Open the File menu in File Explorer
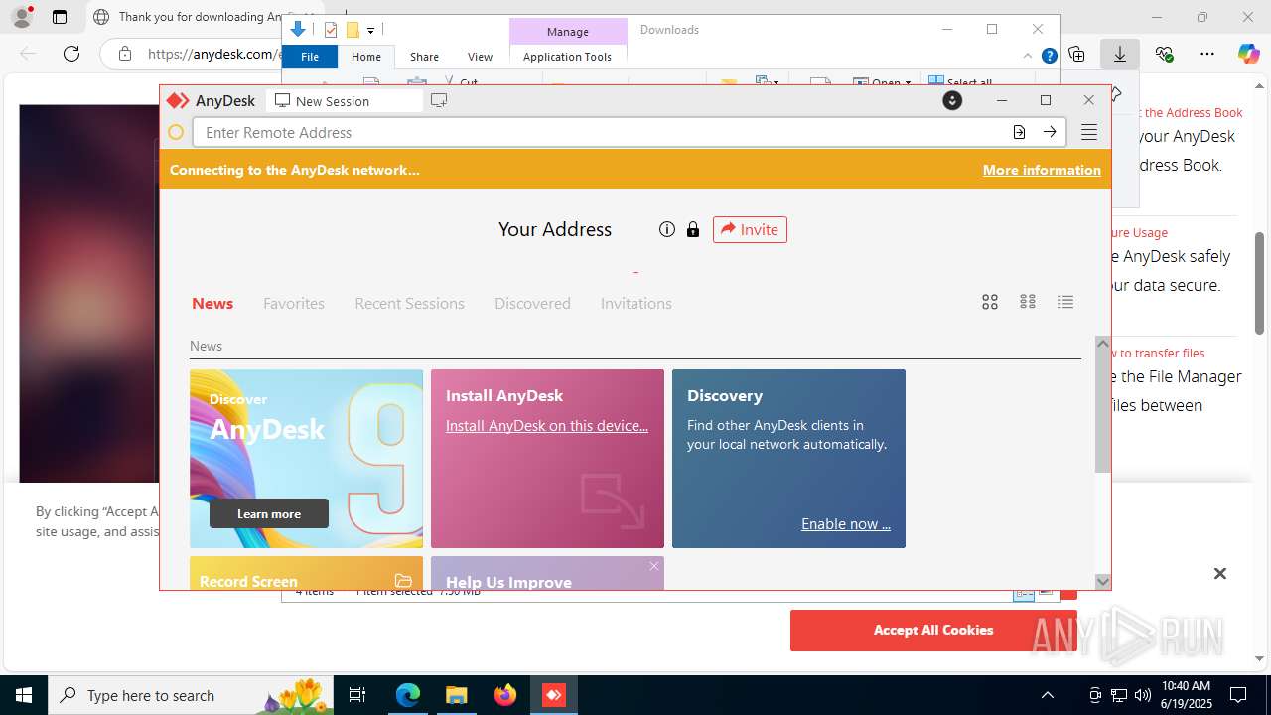Screen dimensions: 1271x715 [310, 57]
